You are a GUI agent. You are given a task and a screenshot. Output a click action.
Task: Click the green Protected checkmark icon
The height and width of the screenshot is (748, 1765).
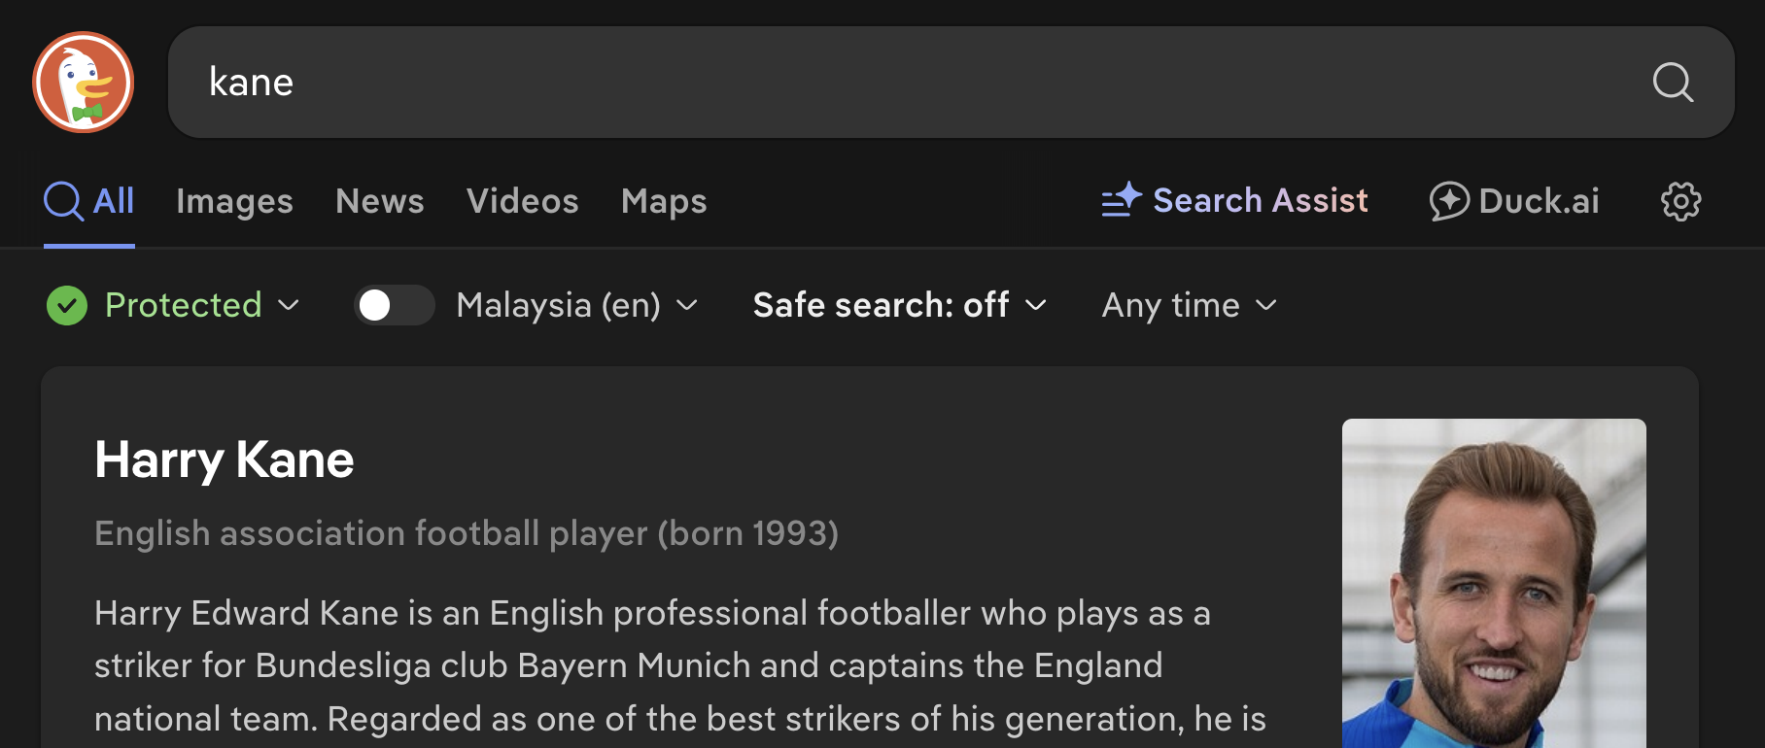[67, 305]
